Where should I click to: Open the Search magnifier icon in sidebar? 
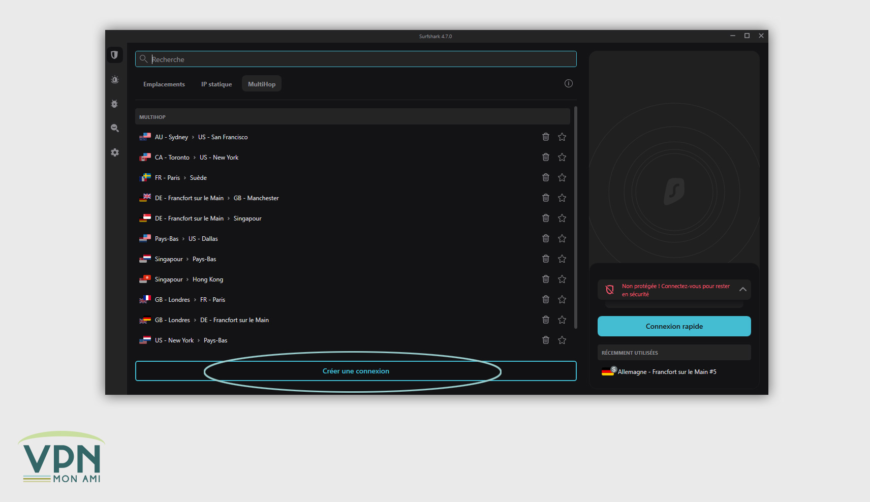tap(115, 128)
